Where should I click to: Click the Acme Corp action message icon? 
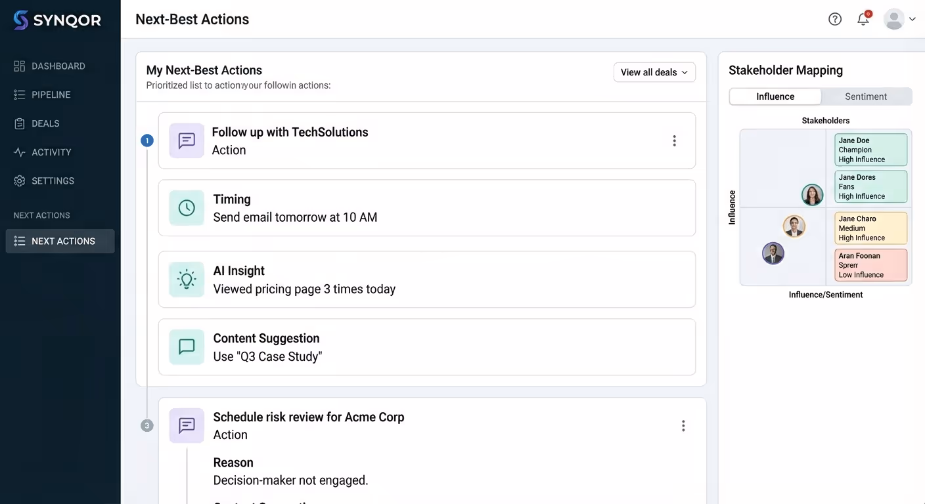(187, 425)
